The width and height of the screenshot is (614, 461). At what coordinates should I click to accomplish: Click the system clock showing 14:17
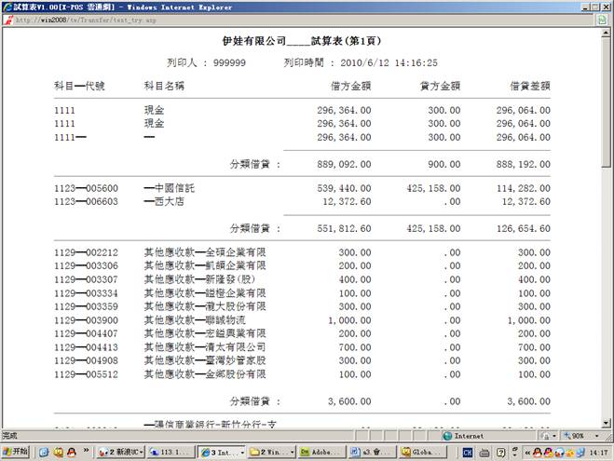(x=597, y=452)
